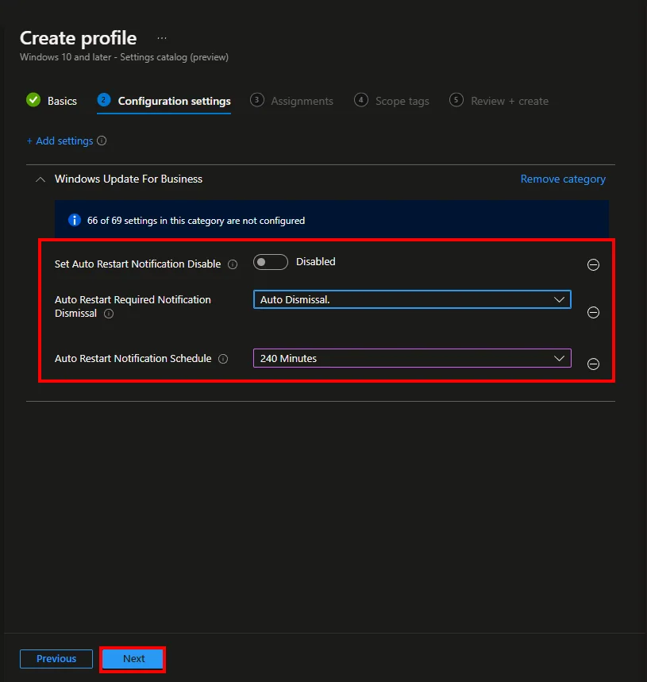Click the Disabled toggle state label
The width and height of the screenshot is (647, 682).
click(x=316, y=262)
